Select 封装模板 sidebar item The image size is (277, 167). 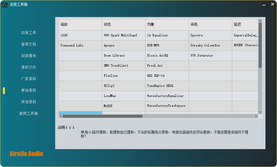point(29,56)
